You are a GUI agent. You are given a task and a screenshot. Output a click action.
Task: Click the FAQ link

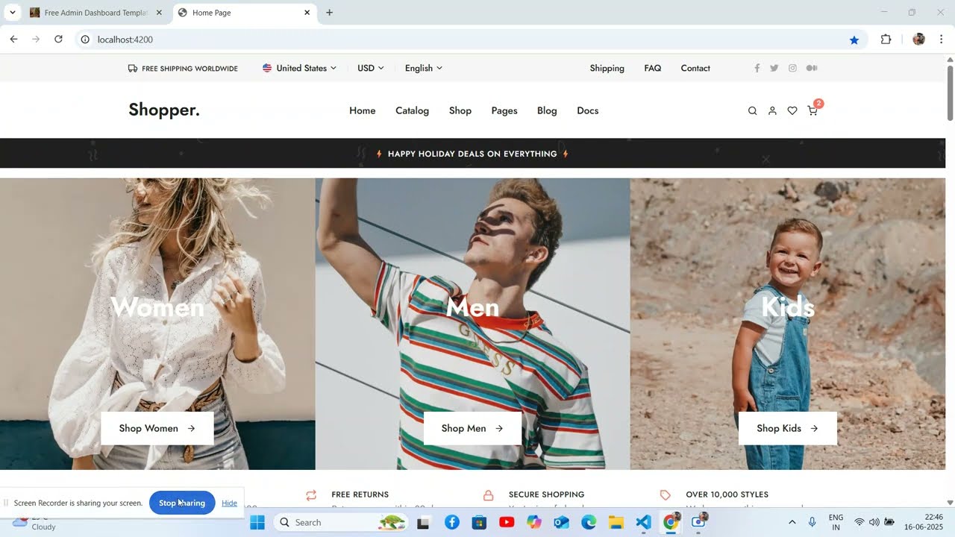(653, 68)
